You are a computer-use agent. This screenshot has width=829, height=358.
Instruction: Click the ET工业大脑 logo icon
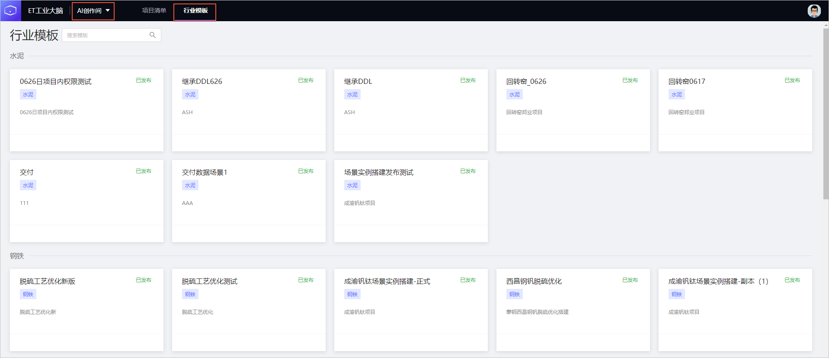pyautogui.click(x=10, y=10)
